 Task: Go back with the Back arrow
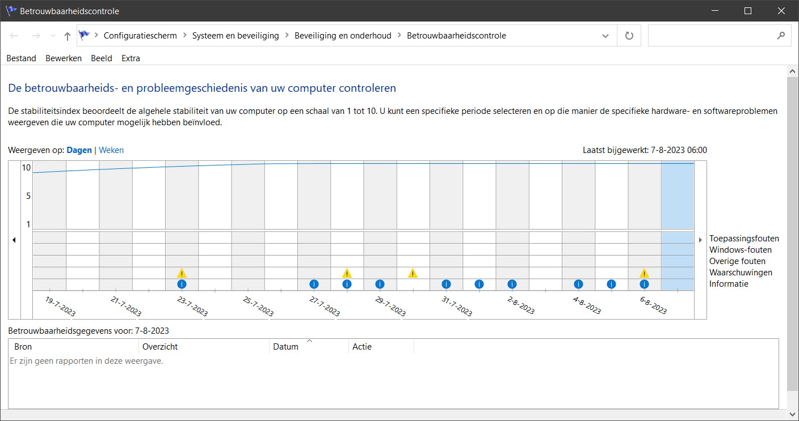[15, 36]
